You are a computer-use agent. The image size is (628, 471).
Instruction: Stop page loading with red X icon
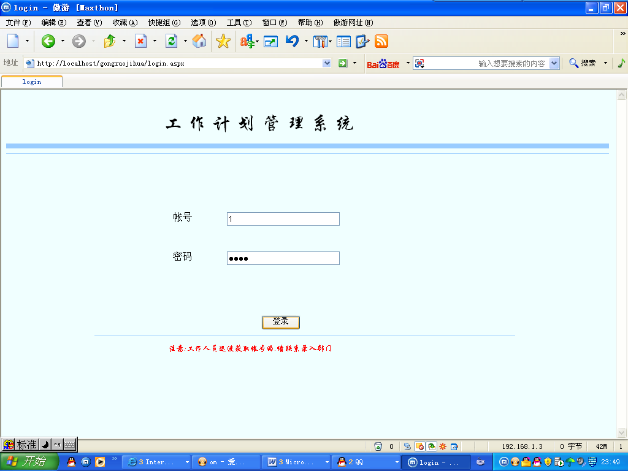[140, 41]
